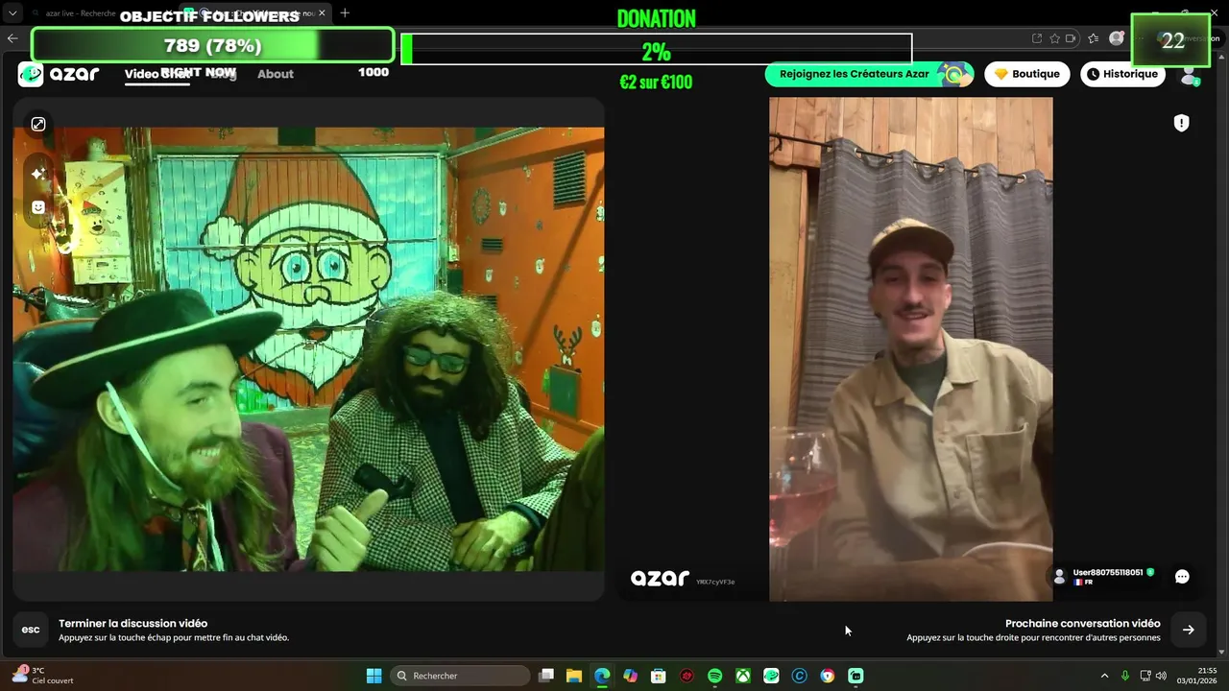This screenshot has height=691, width=1229.
Task: Open the Windows Start menu
Action: pos(374,676)
